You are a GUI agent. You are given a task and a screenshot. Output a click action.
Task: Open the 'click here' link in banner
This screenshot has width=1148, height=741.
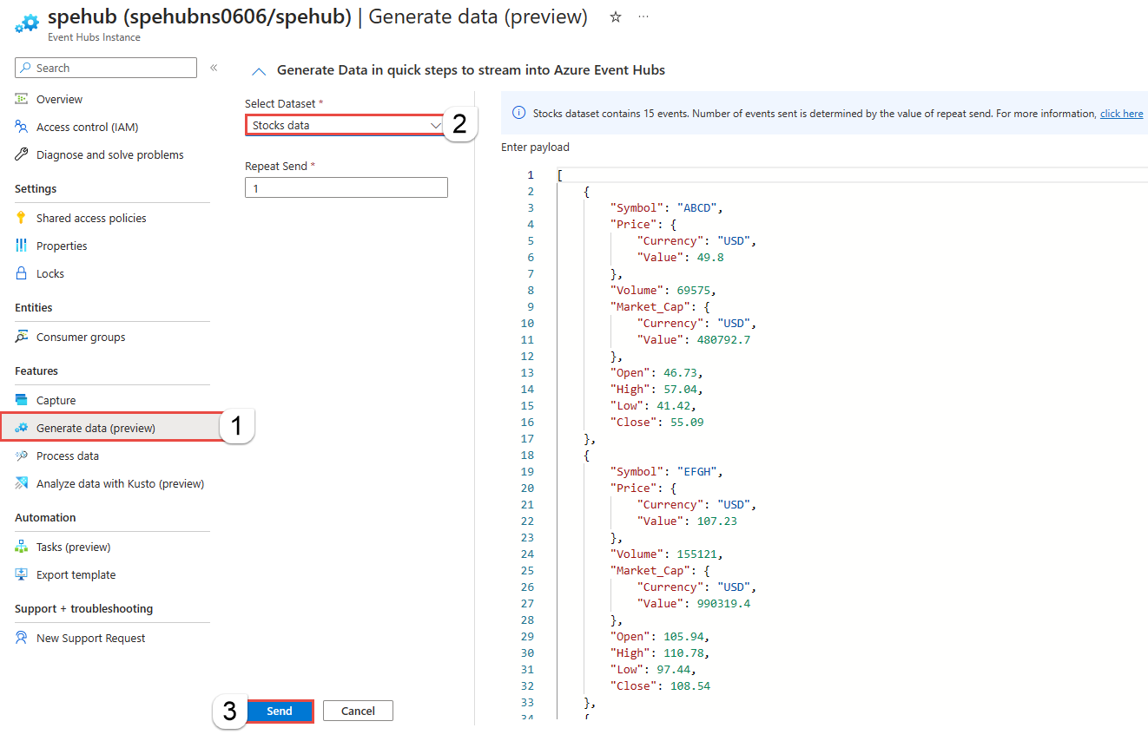pos(1121,113)
